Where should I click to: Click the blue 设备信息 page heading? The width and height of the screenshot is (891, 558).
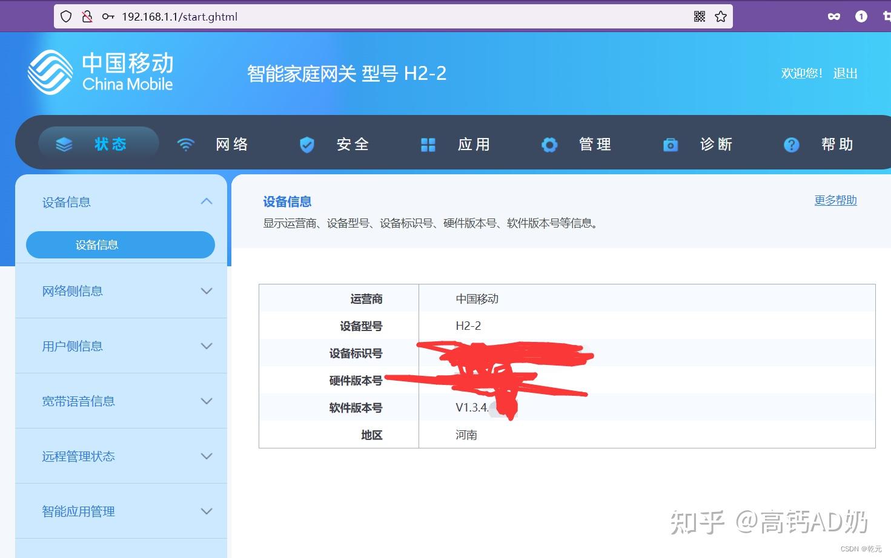(x=287, y=202)
